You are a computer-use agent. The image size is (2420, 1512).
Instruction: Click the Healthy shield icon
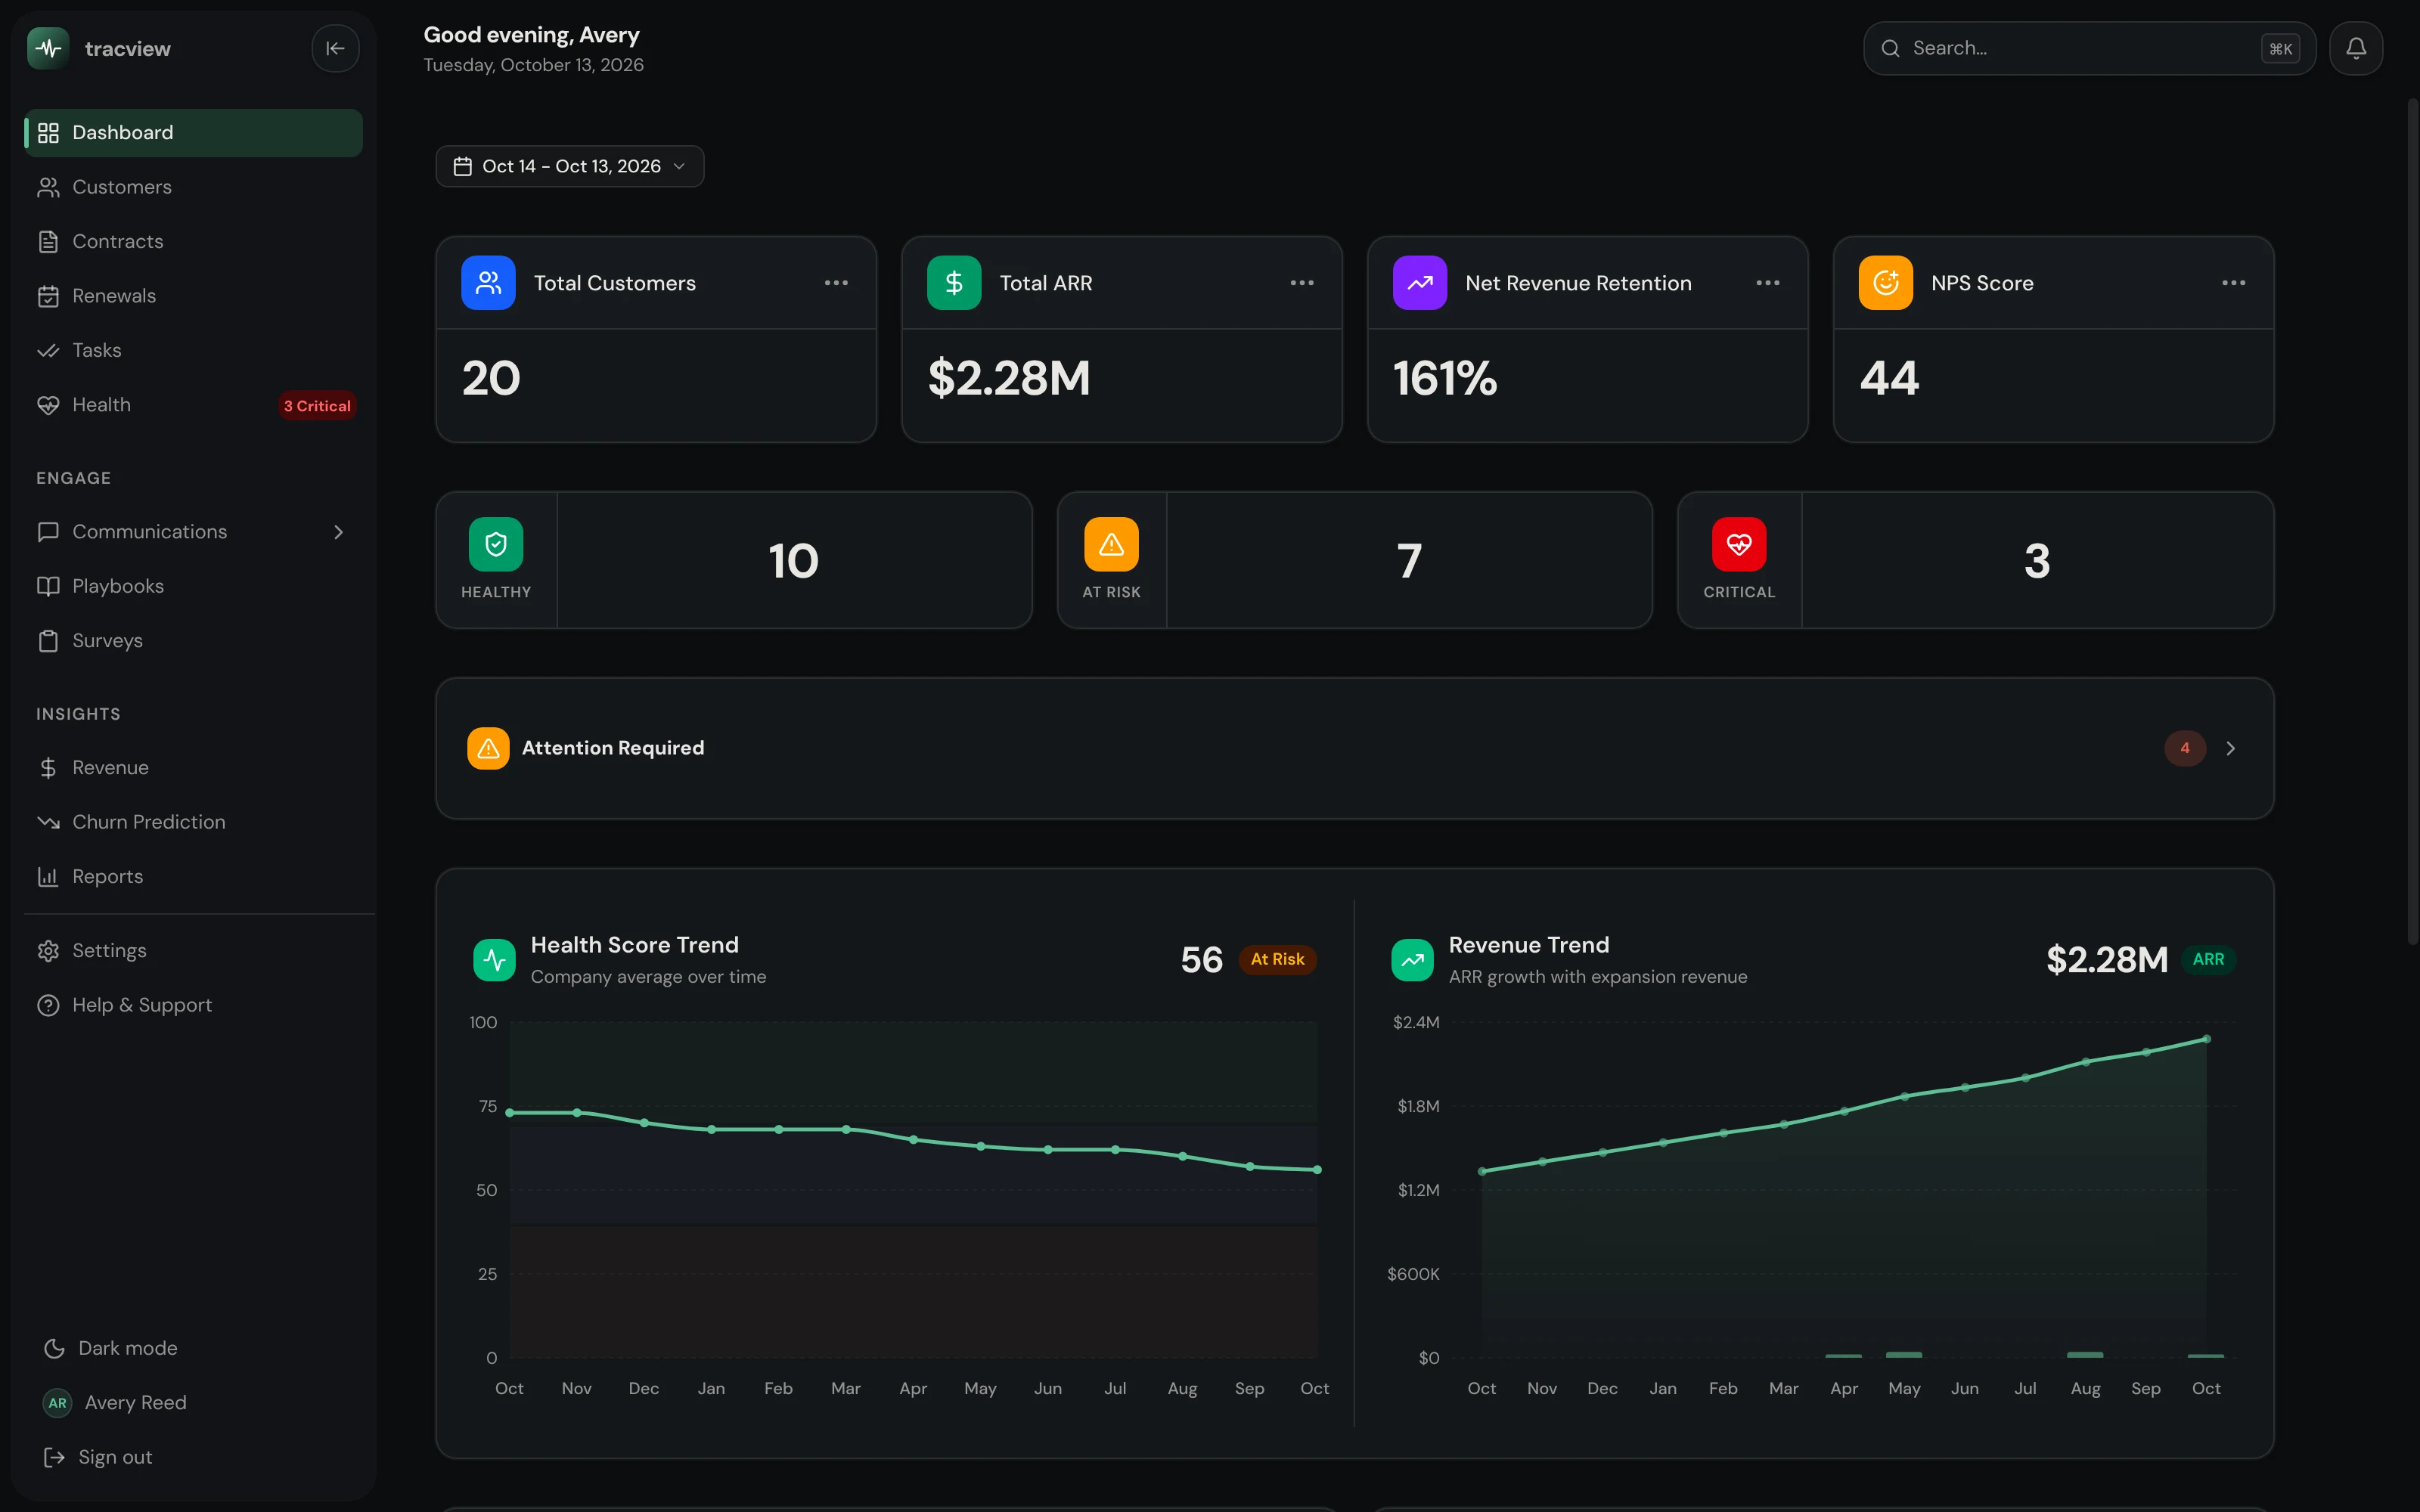496,544
